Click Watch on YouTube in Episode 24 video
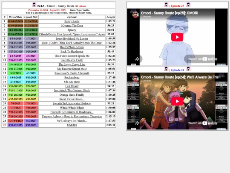This screenshot has width=230, height=173. [x=203, y=123]
